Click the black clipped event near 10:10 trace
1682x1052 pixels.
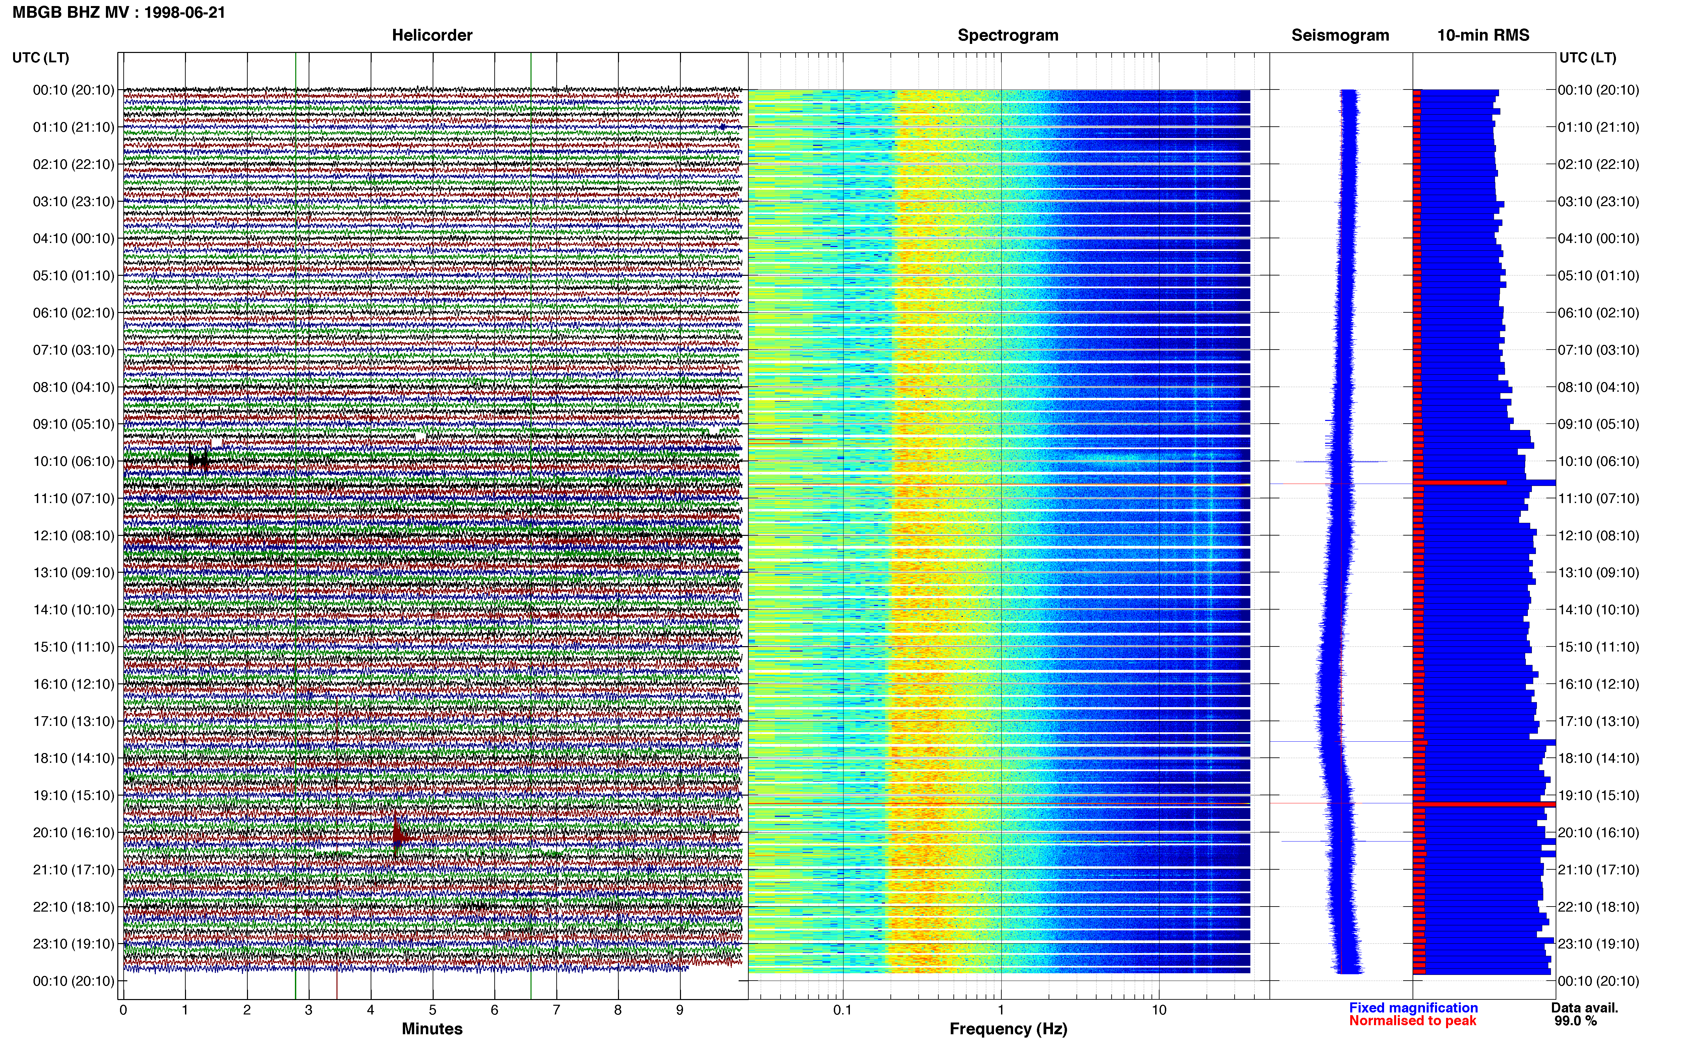tap(198, 460)
